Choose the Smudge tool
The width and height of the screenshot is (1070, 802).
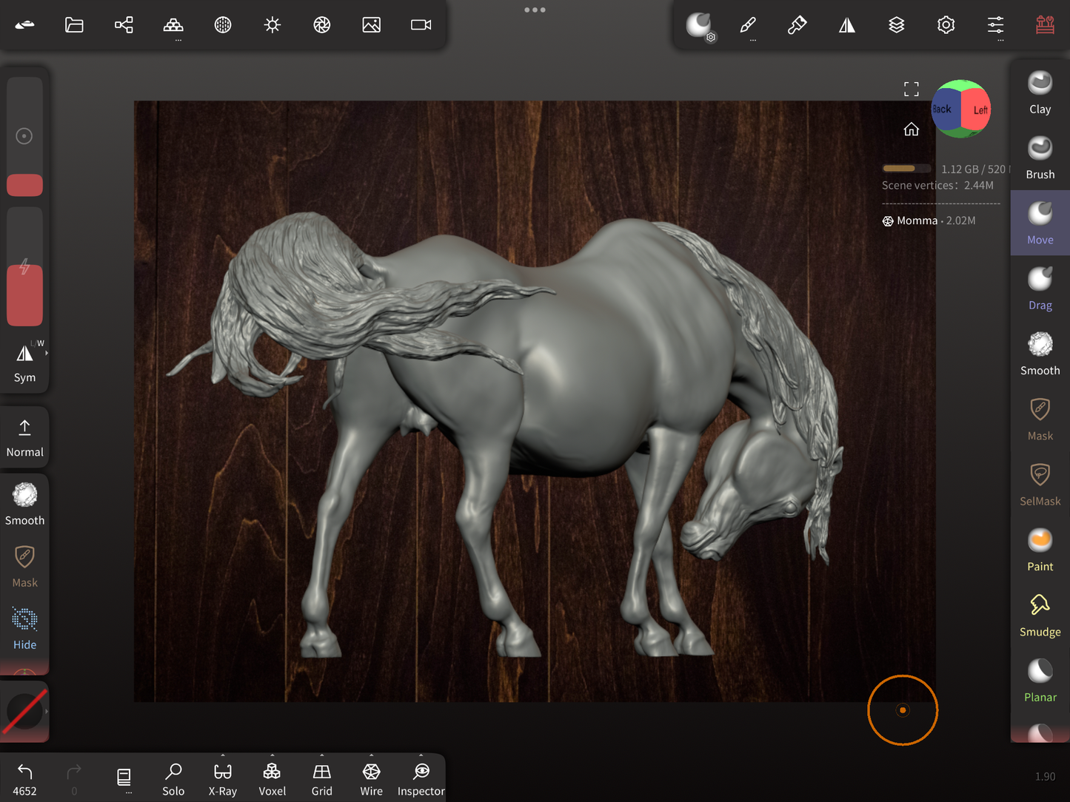pos(1040,616)
